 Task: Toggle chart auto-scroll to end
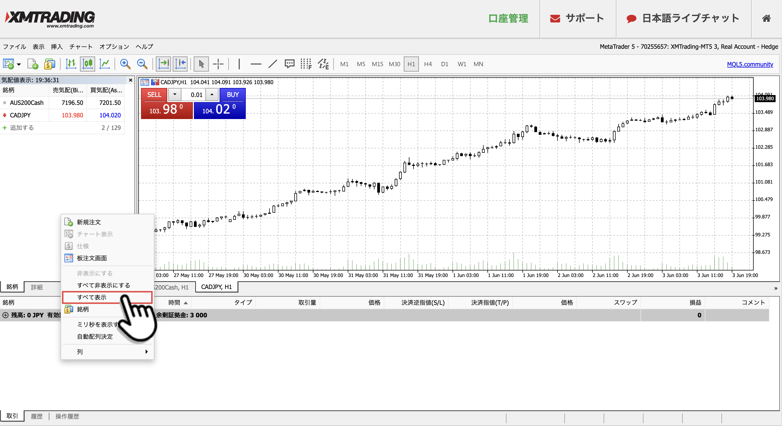tap(164, 64)
